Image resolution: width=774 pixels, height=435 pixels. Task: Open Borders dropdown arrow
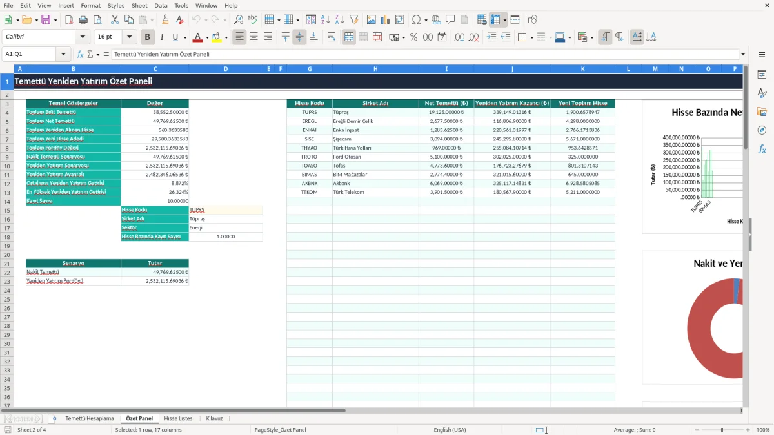[x=531, y=37]
